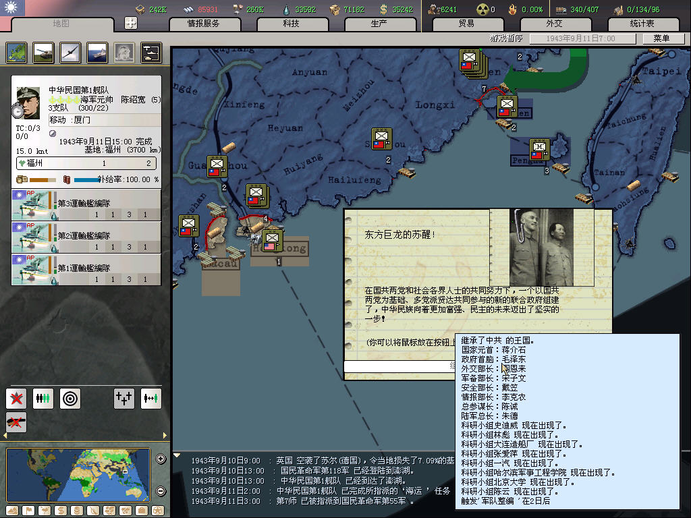This screenshot has width=691, height=518.
Task: Click the three crosses icon
Action: pos(124,399)
